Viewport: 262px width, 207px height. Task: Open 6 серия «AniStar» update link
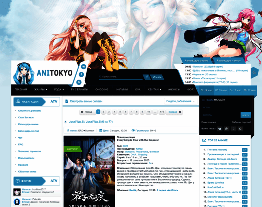[167, 190]
